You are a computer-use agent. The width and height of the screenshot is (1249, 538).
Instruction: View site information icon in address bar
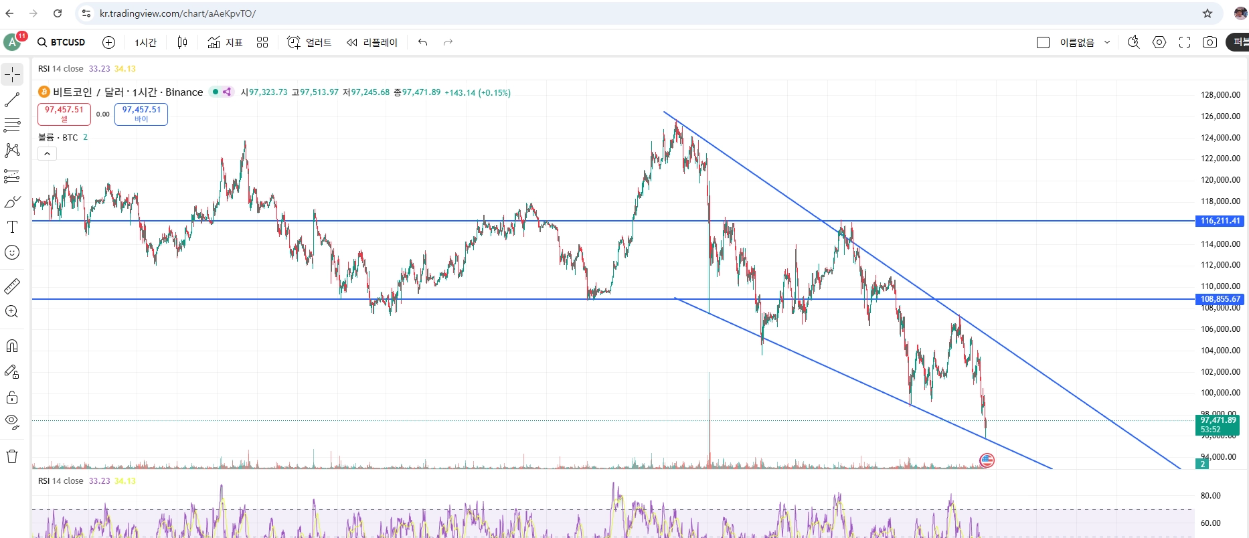click(86, 13)
